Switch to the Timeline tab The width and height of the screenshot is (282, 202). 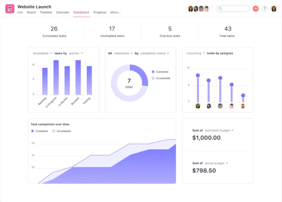[46, 12]
